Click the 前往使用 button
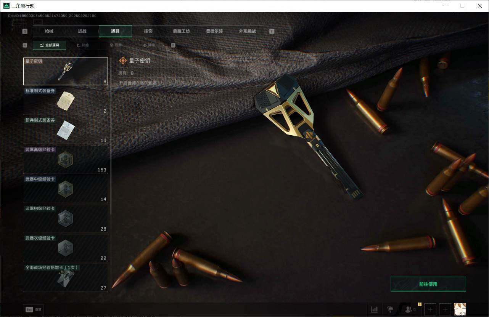 click(428, 284)
